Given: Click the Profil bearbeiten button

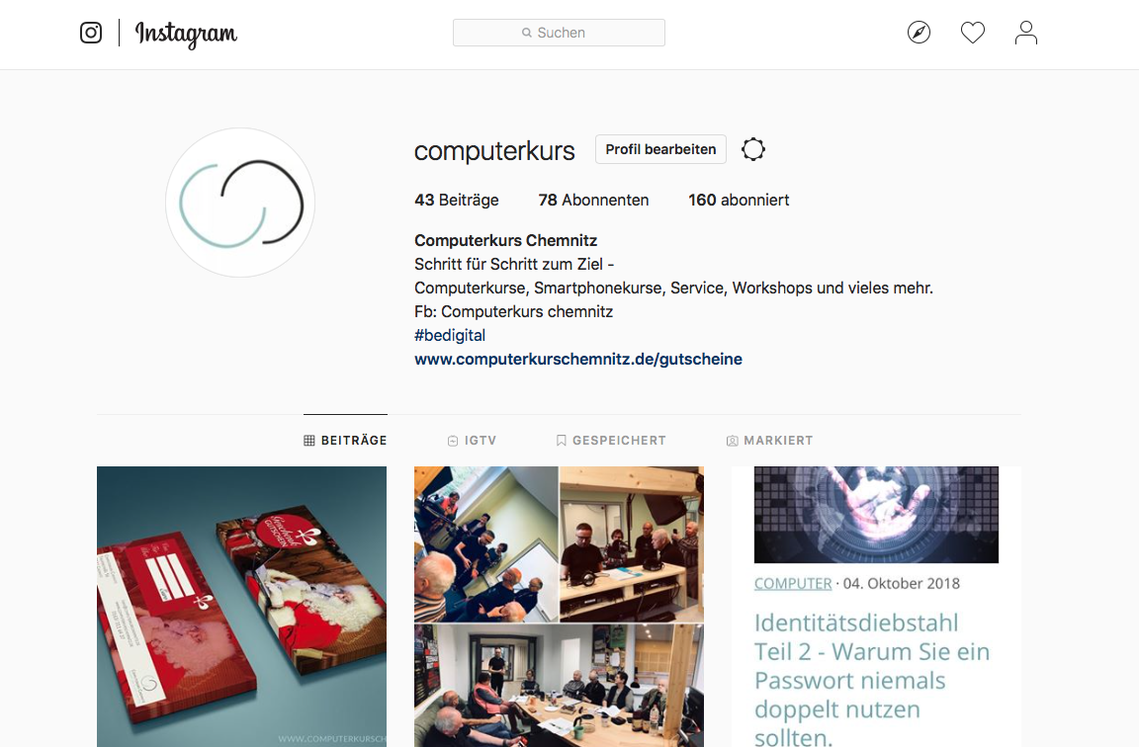Looking at the screenshot, I should point(661,149).
